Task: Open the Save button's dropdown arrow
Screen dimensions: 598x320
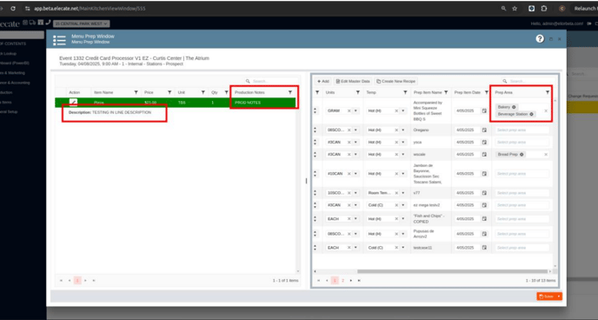Action: pyautogui.click(x=559, y=297)
